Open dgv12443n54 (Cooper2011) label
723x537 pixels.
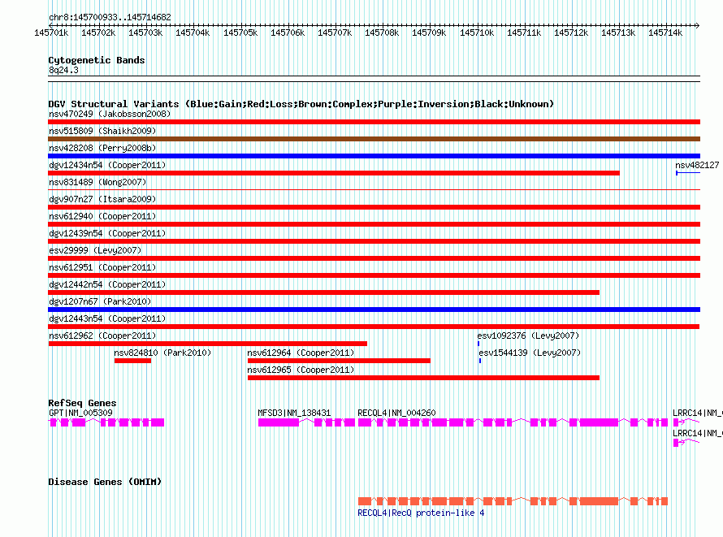107,318
